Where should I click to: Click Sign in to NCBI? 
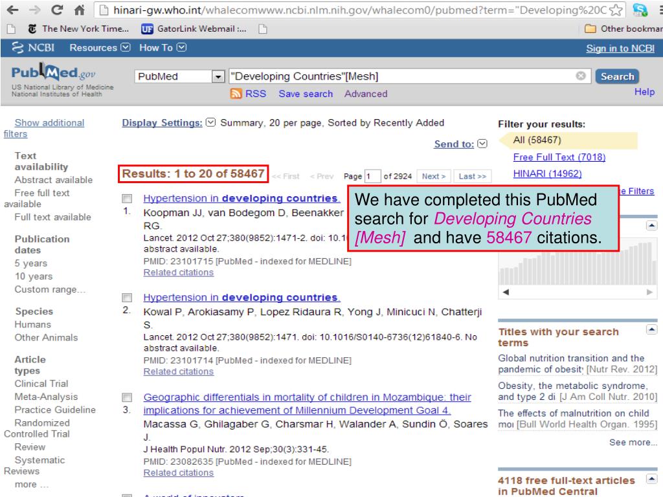[620, 49]
